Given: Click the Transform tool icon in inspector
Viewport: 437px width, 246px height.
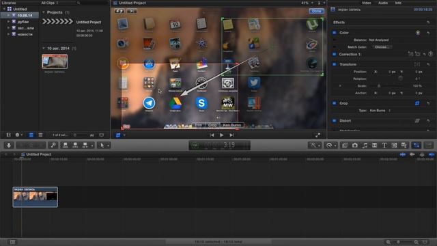Looking at the screenshot, I should [x=417, y=64].
